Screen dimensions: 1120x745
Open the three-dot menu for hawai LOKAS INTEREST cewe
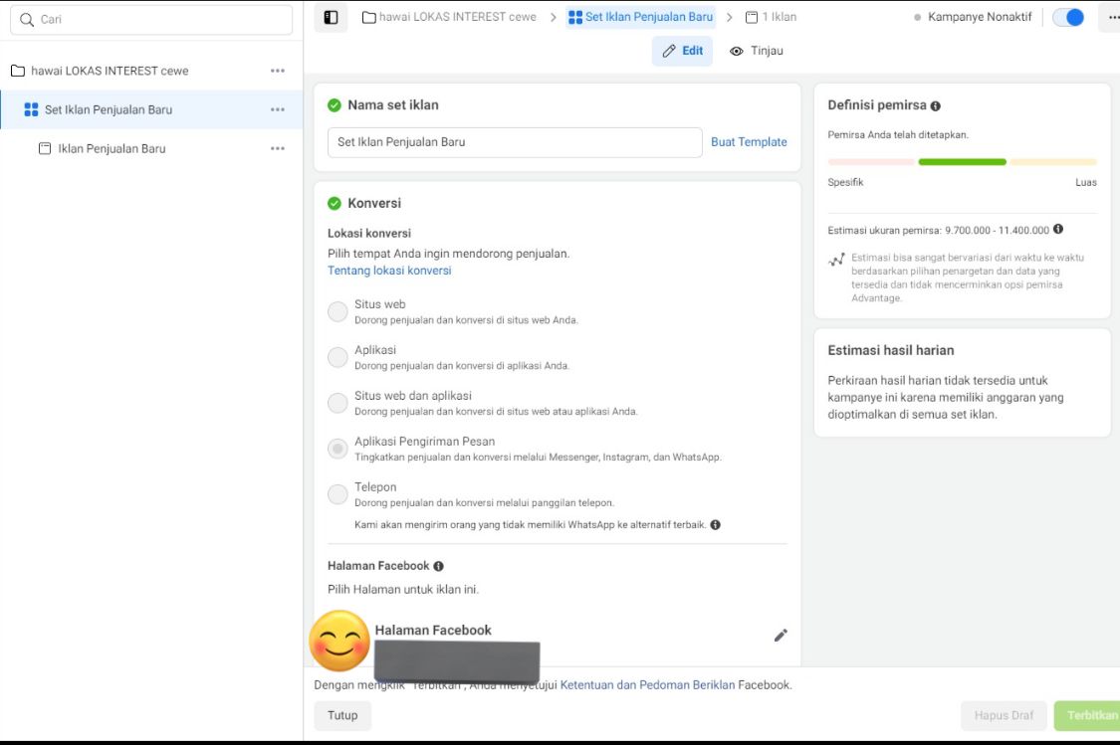tap(278, 70)
